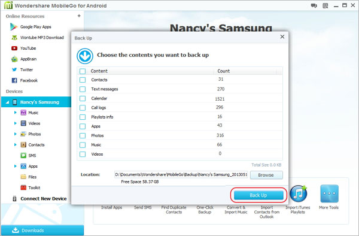
Task: Click the Text messages count 270
Action: coord(221,89)
